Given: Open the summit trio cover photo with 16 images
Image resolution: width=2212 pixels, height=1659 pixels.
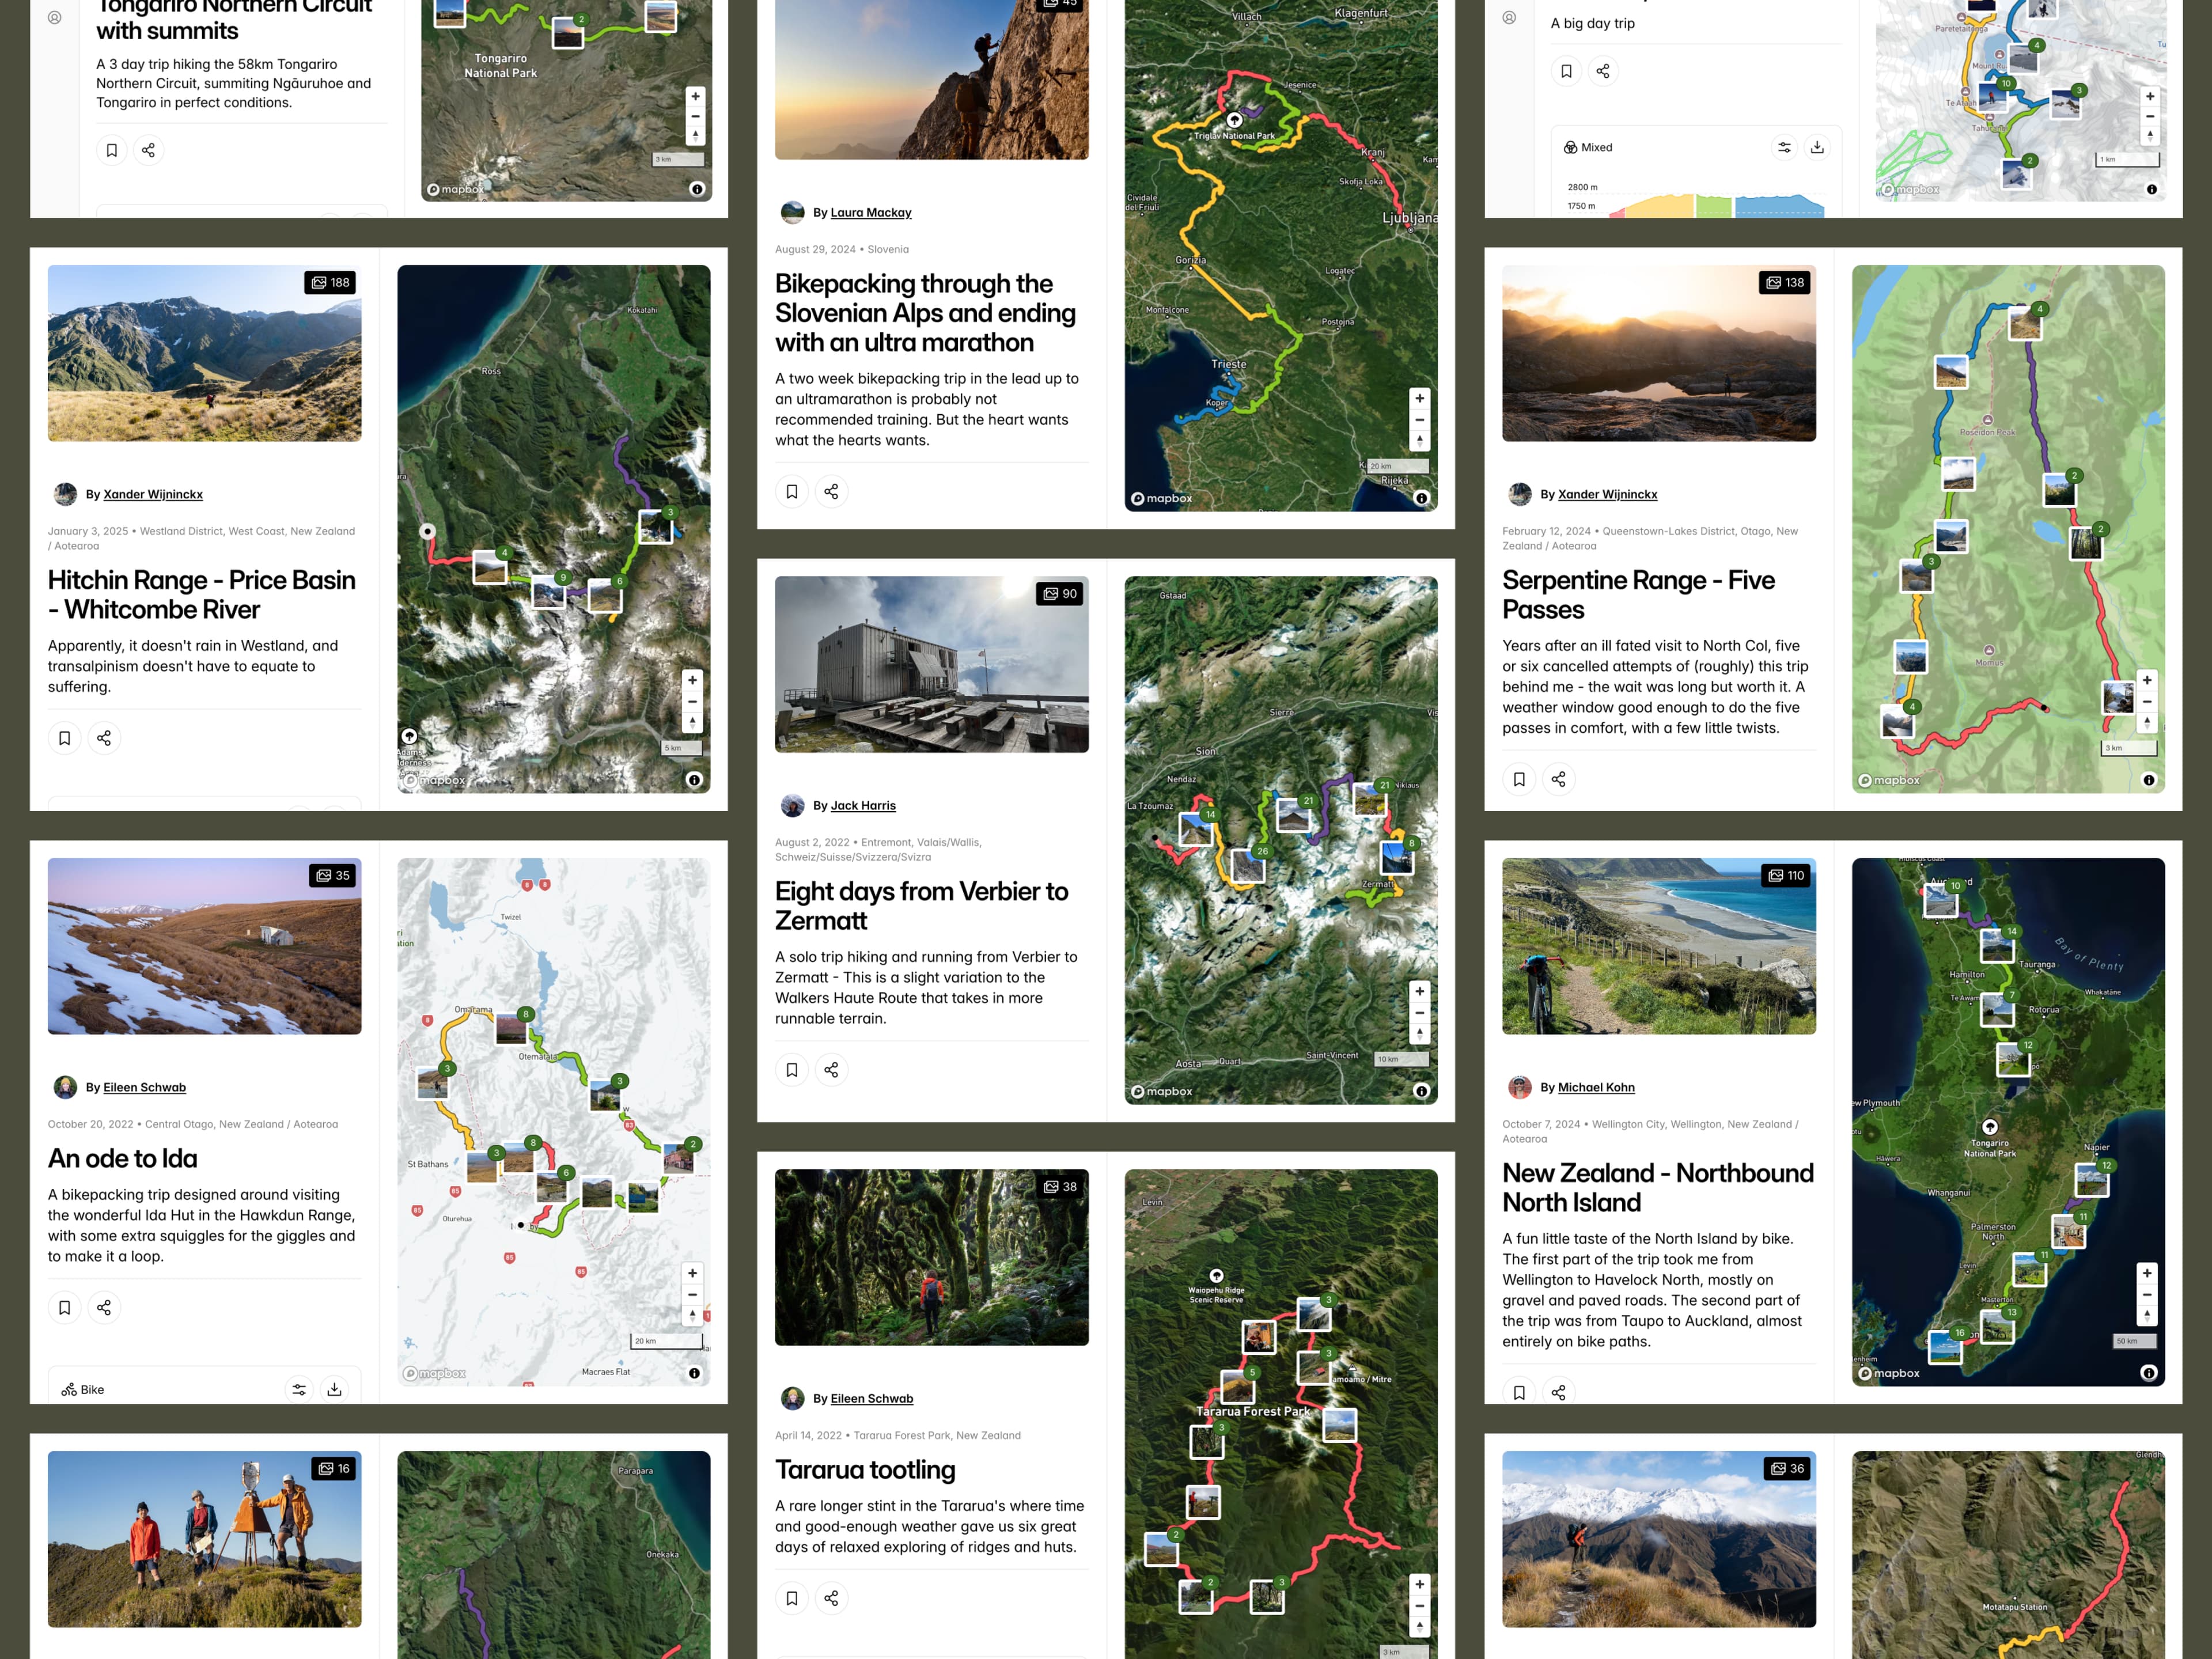Looking at the screenshot, I should 205,1539.
